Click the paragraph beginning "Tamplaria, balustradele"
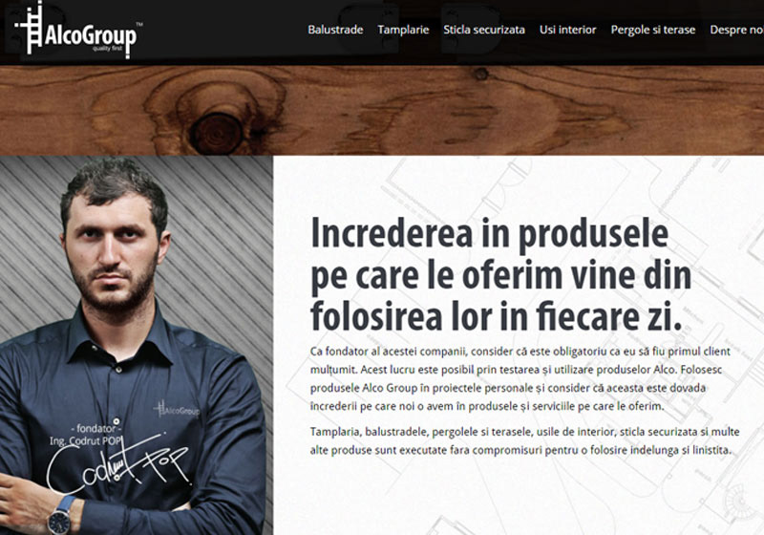 [x=524, y=441]
